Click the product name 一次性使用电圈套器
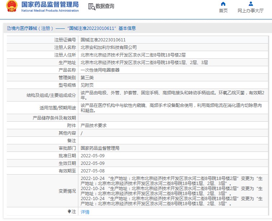This screenshot has width=272, height=221. click(100, 70)
